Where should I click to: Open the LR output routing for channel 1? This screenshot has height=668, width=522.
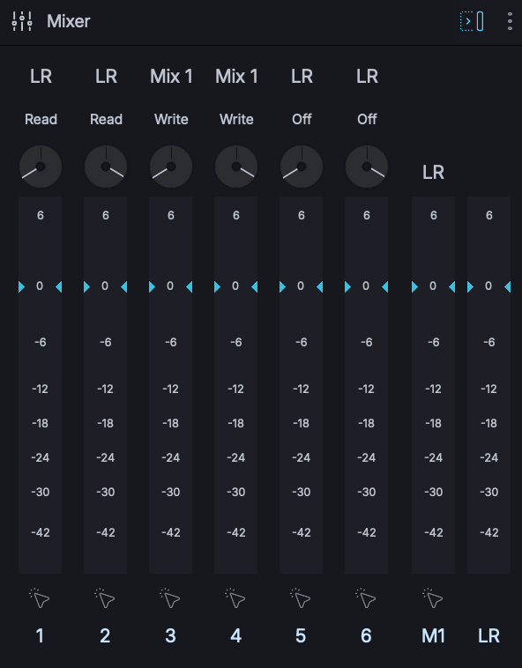click(41, 77)
